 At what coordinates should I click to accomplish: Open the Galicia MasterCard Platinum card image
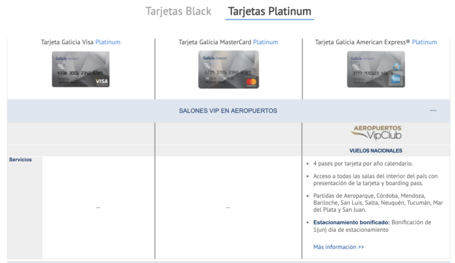point(228,69)
